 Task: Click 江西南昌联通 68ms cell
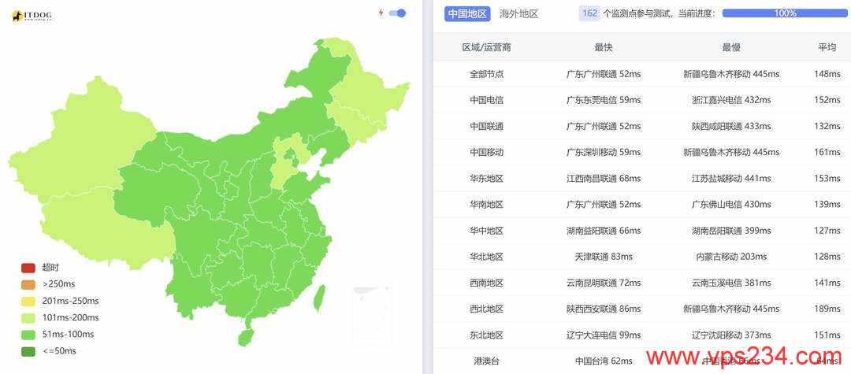point(603,178)
